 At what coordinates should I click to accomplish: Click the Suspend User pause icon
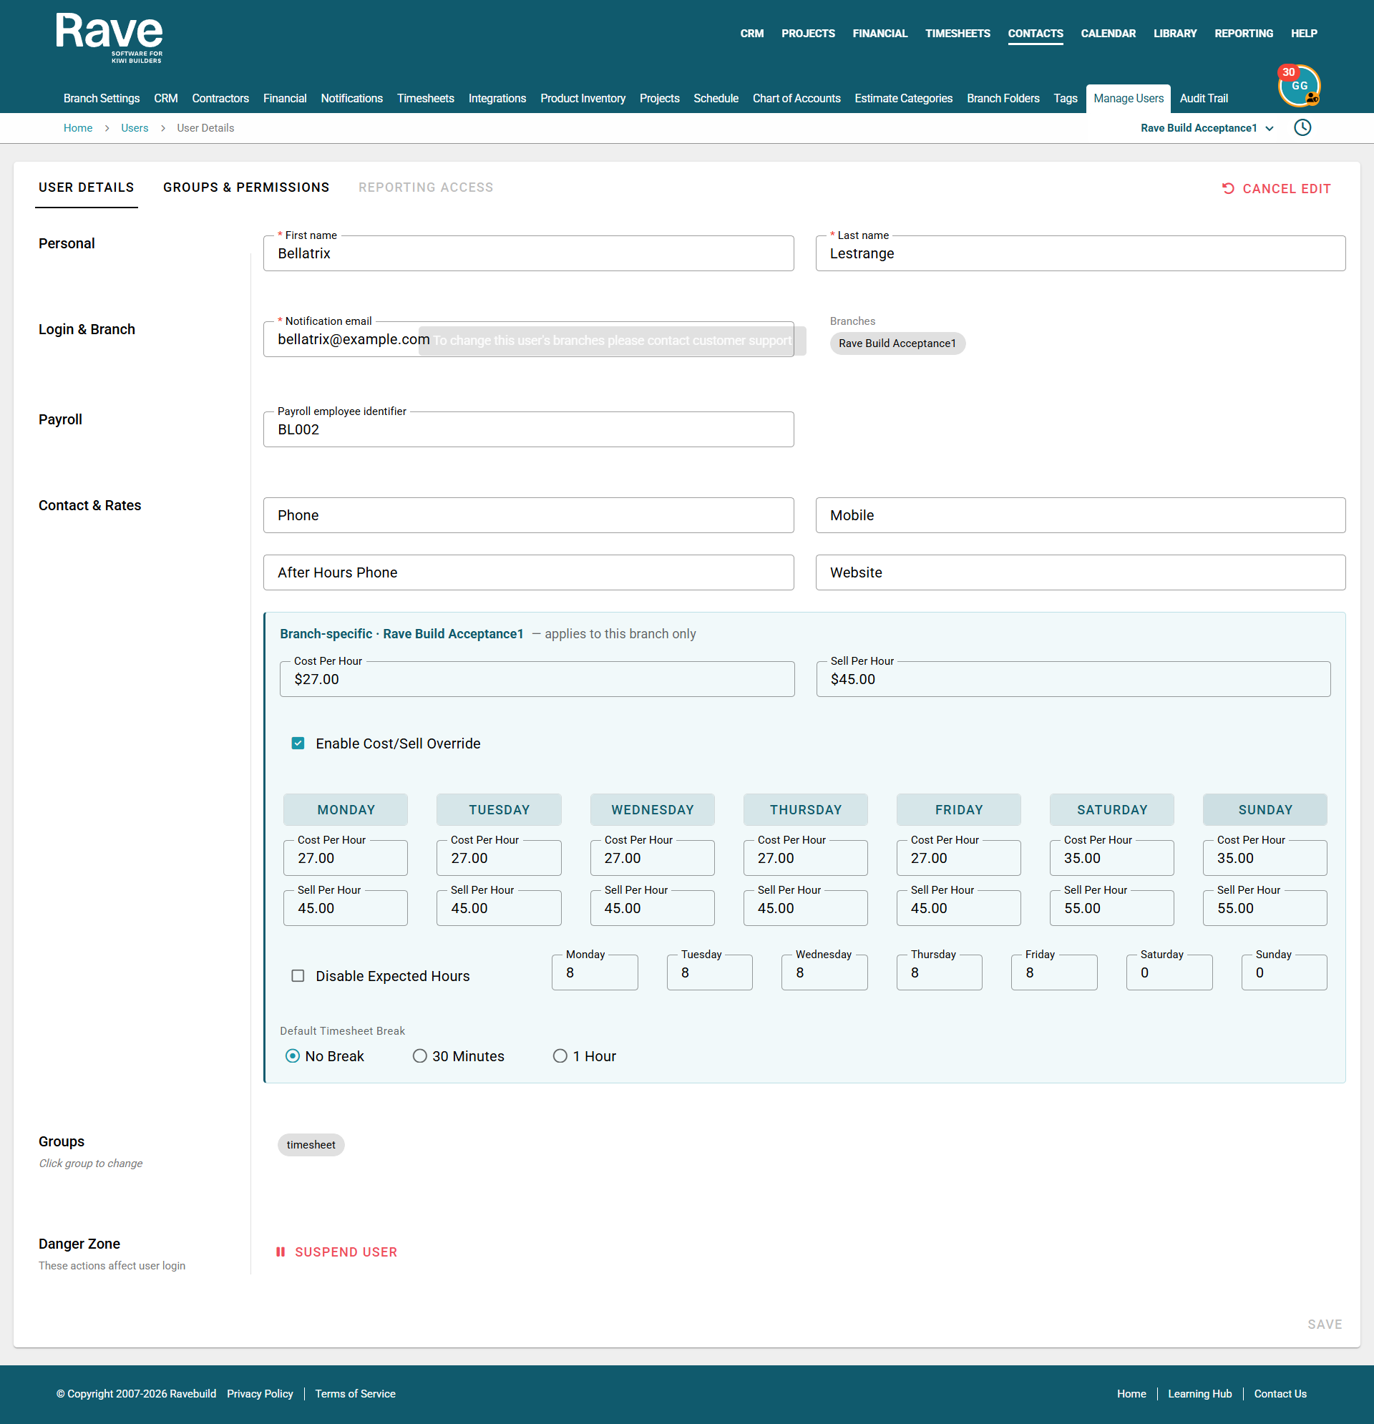click(x=281, y=1252)
